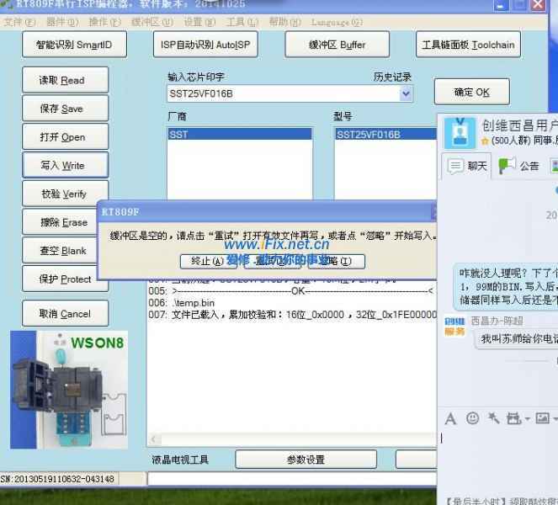The width and height of the screenshot is (558, 505).
Task: Expand the screenshot tool dropdown arrow
Action: click(527, 419)
